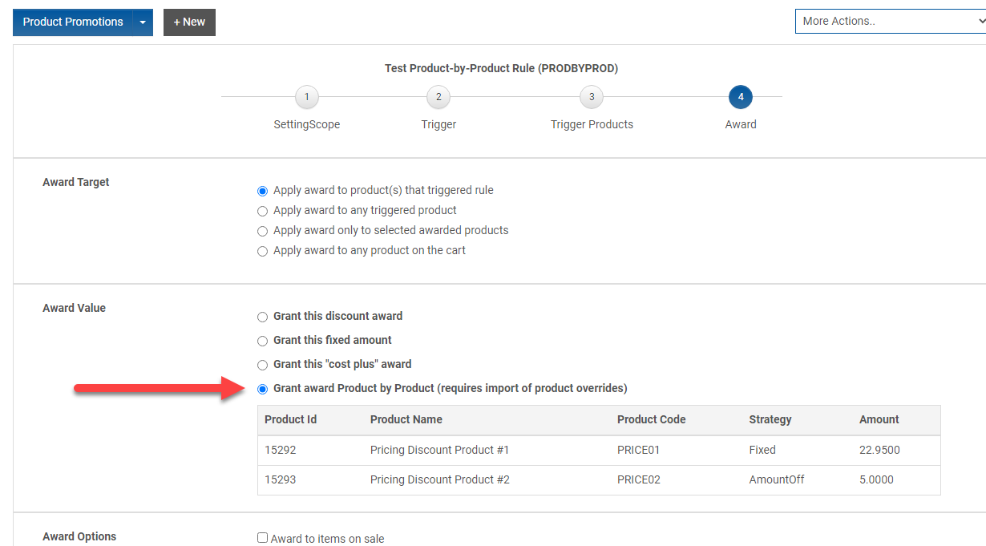Go to wizard step 1 SettingScope
Image resolution: width=986 pixels, height=546 pixels.
pos(306,97)
